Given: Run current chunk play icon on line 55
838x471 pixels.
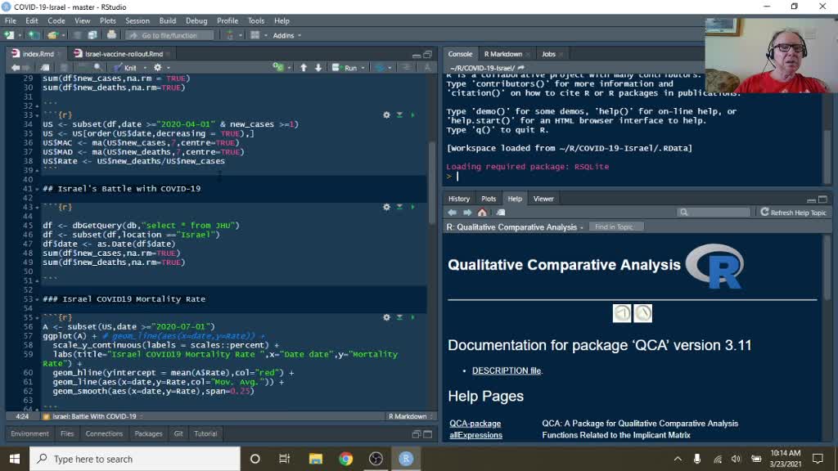Looking at the screenshot, I should click(412, 317).
